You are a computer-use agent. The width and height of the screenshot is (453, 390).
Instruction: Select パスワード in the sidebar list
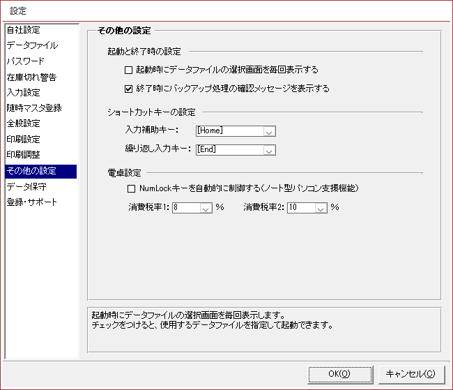pyautogui.click(x=25, y=61)
